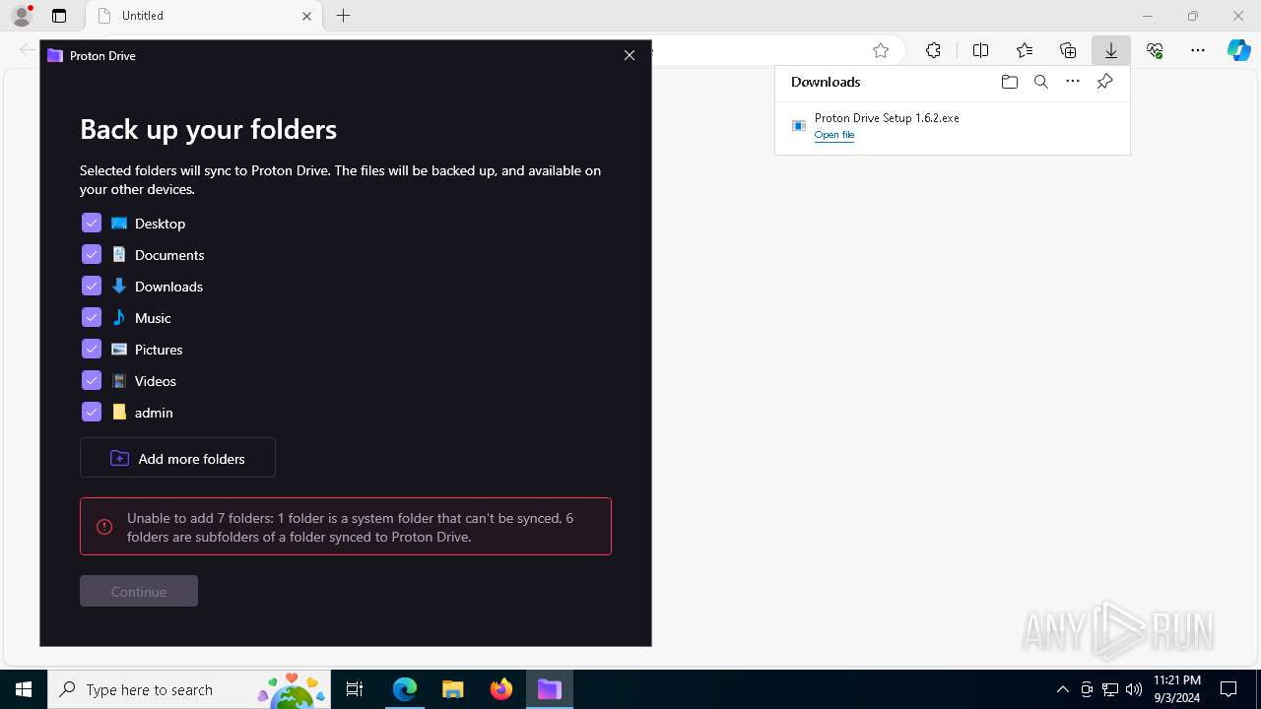The image size is (1261, 709).
Task: Open Browser essentials heart icon
Action: 1155,50
